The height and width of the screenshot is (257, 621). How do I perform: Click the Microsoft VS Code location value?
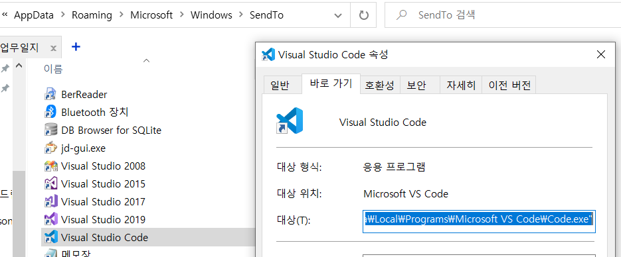pos(406,194)
